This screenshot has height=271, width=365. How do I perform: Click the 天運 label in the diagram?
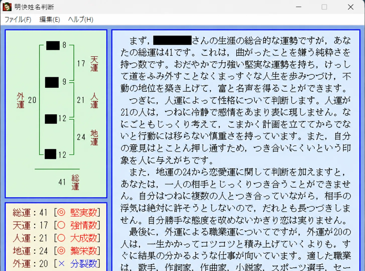94,64
